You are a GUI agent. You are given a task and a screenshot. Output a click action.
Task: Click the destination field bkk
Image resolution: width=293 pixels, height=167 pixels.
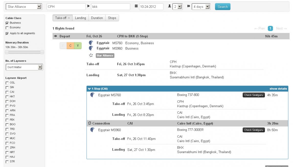click(111, 7)
